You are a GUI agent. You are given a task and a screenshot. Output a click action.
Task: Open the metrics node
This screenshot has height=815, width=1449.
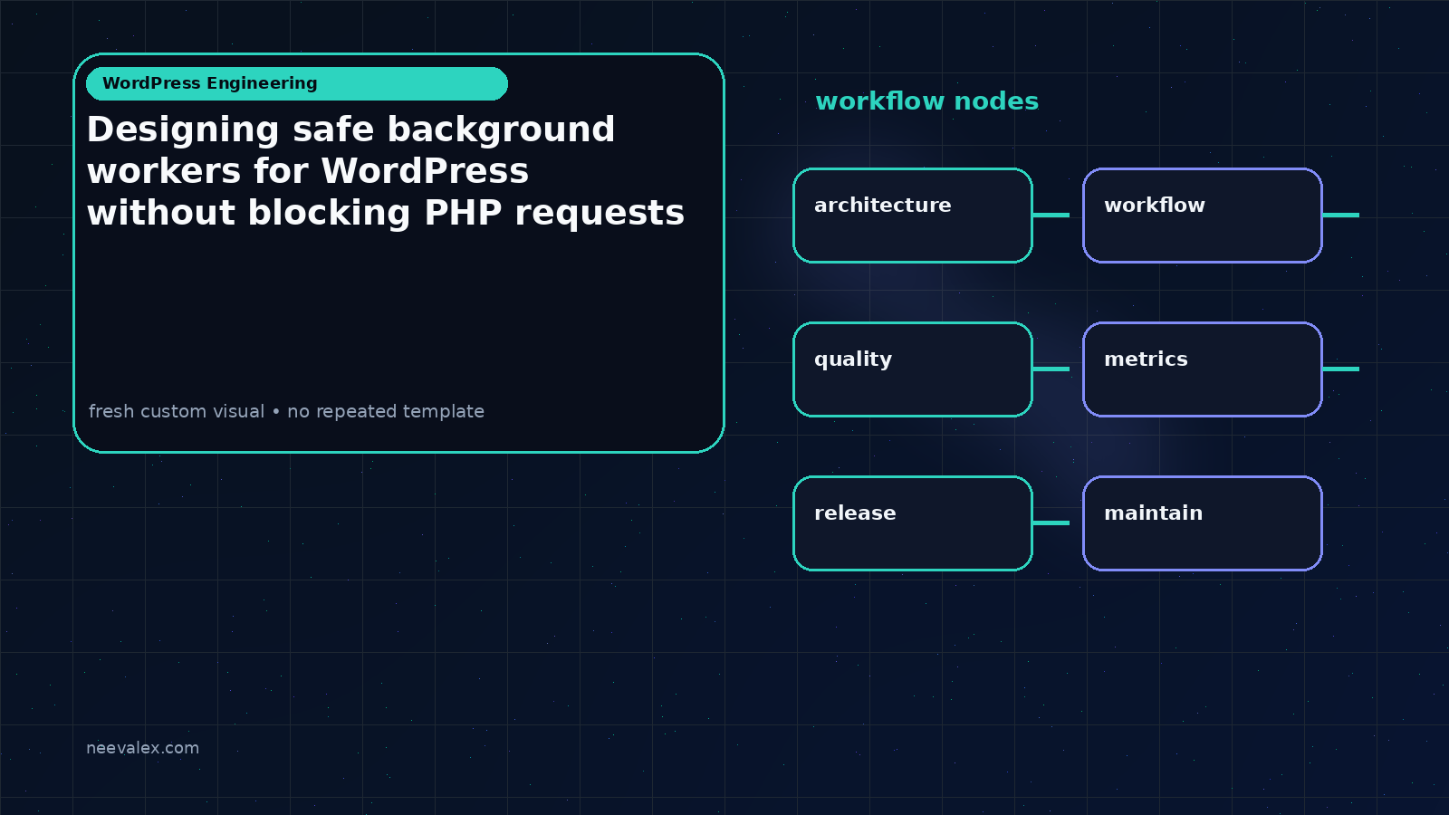pos(1203,369)
